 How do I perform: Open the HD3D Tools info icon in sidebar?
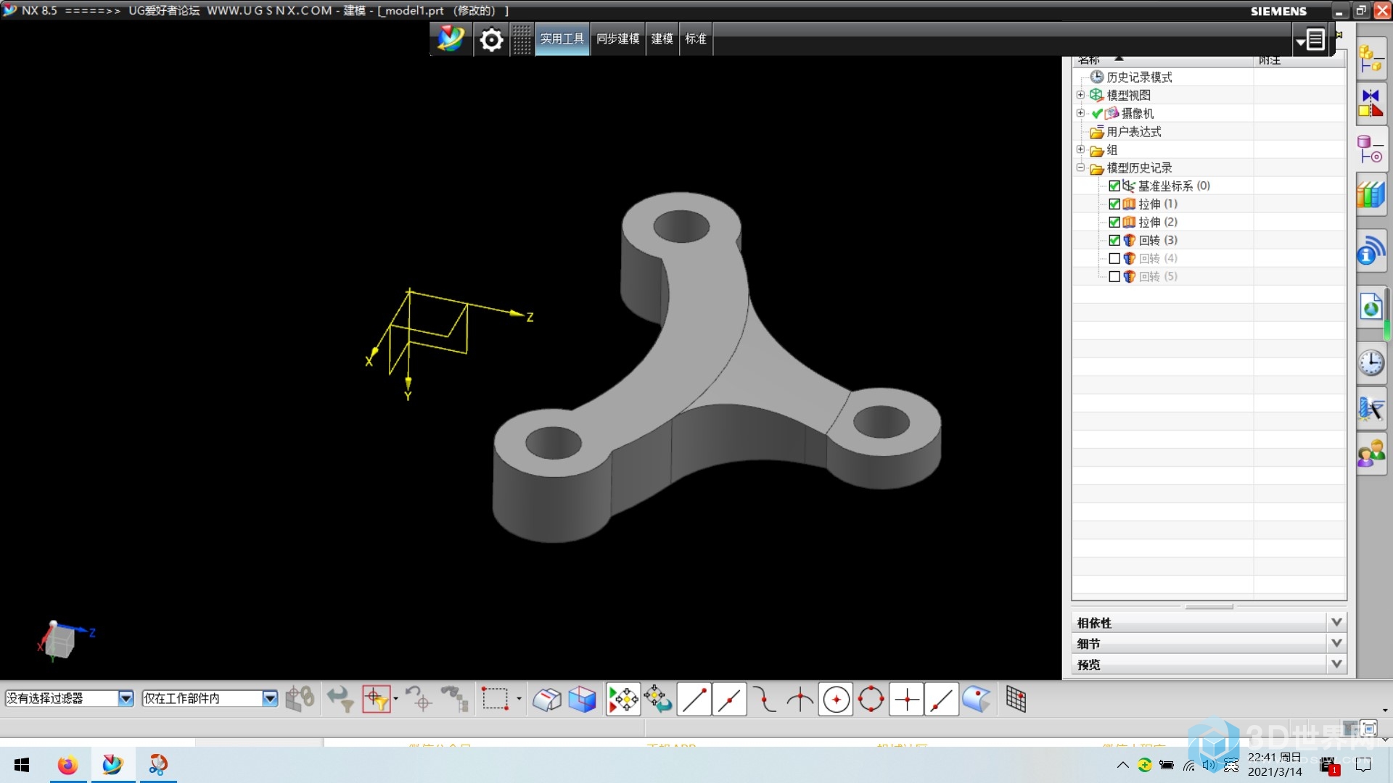1371,251
